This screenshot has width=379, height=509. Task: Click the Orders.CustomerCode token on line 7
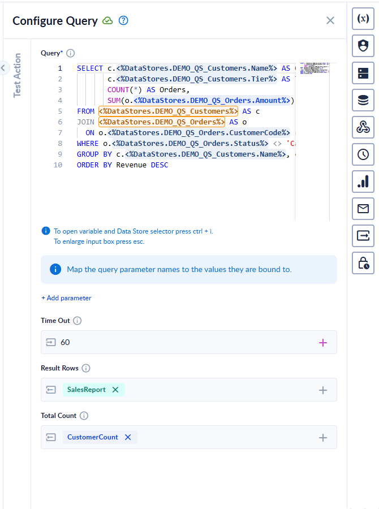199,133
